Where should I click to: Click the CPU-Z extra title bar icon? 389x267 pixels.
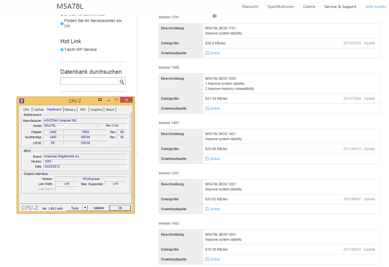click(x=100, y=99)
